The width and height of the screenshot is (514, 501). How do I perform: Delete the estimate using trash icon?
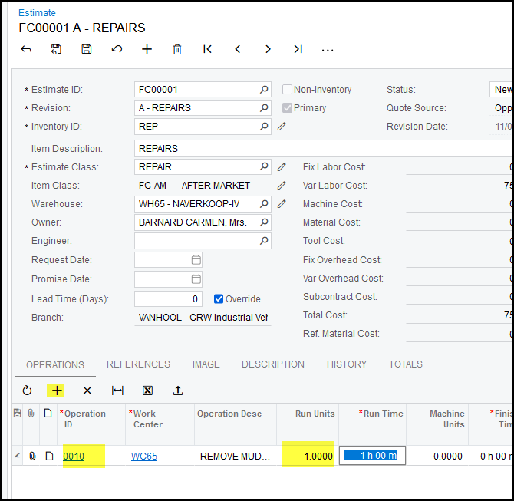click(177, 49)
